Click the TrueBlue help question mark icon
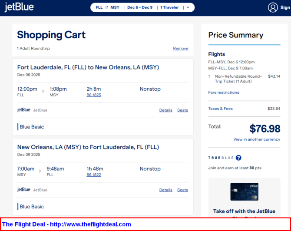The height and width of the screenshot is (231, 291). point(238,158)
